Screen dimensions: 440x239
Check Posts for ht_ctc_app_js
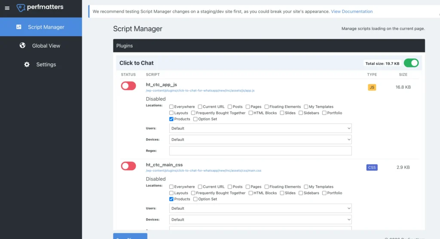click(229, 107)
